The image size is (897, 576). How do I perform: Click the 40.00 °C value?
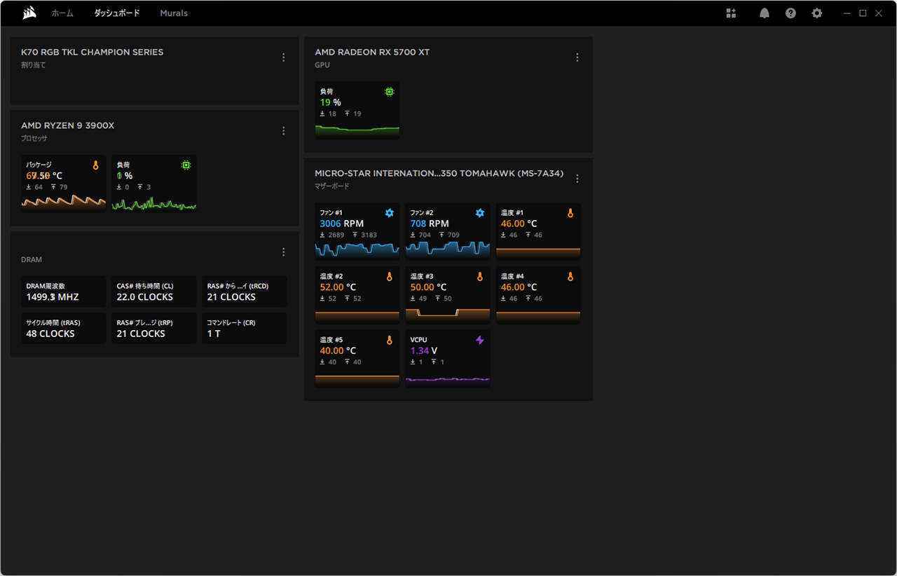coord(338,351)
